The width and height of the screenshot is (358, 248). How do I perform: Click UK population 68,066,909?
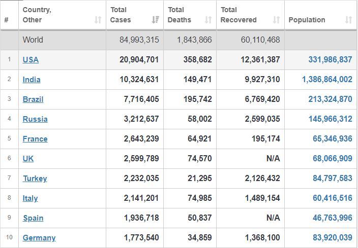(333, 159)
